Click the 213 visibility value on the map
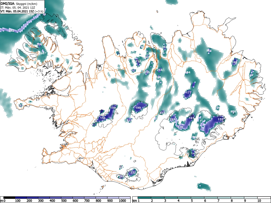The height and width of the screenshot is (203, 271). point(138,61)
